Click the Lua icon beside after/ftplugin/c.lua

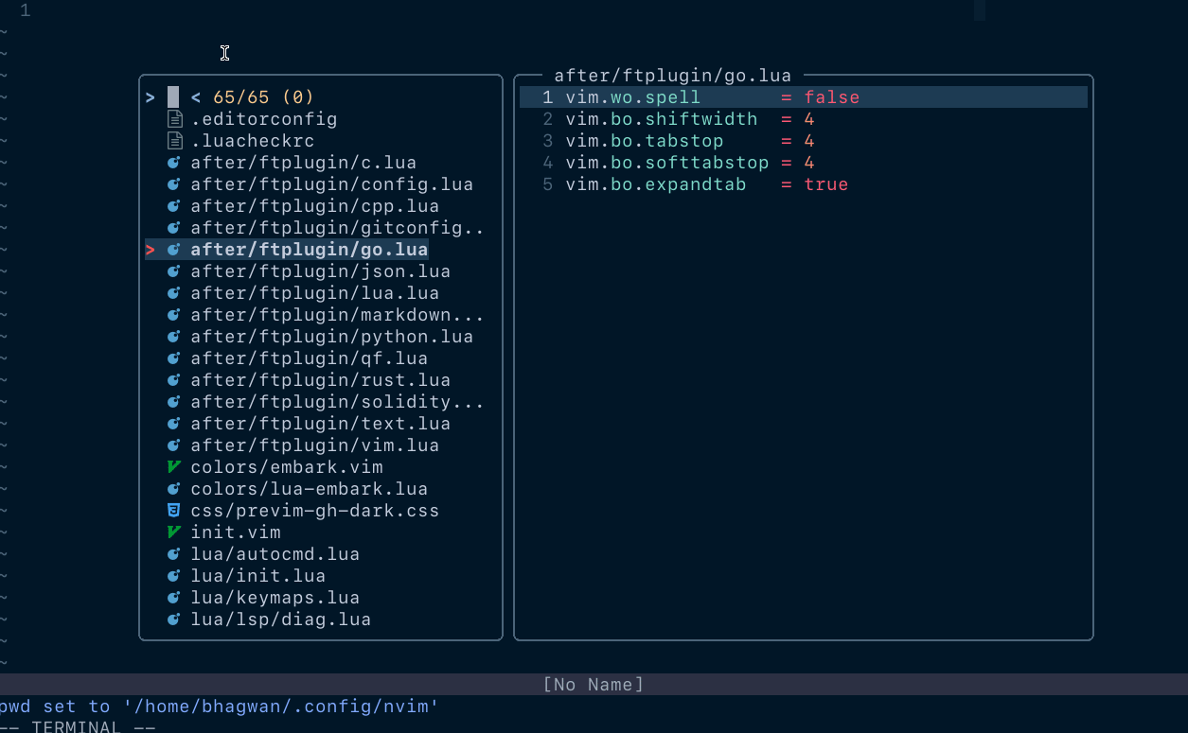[174, 163]
